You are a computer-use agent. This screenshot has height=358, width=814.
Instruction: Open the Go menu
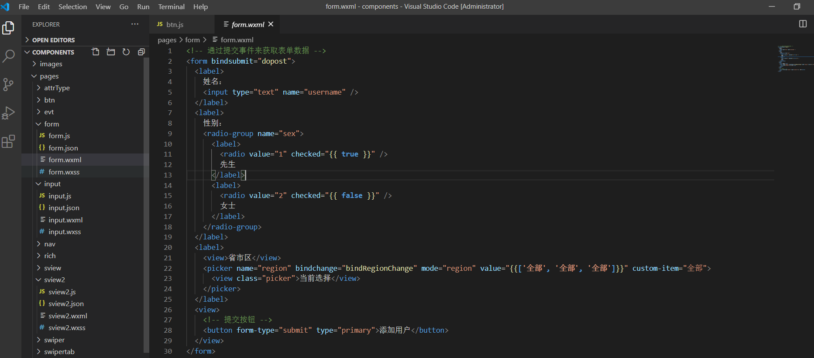point(124,7)
